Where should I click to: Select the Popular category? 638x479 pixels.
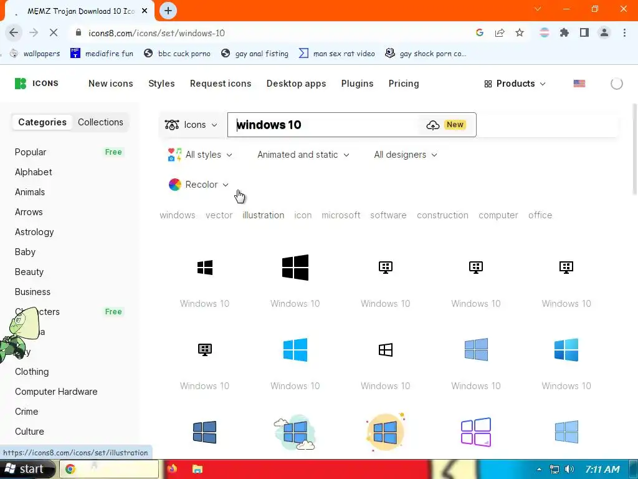pos(31,152)
